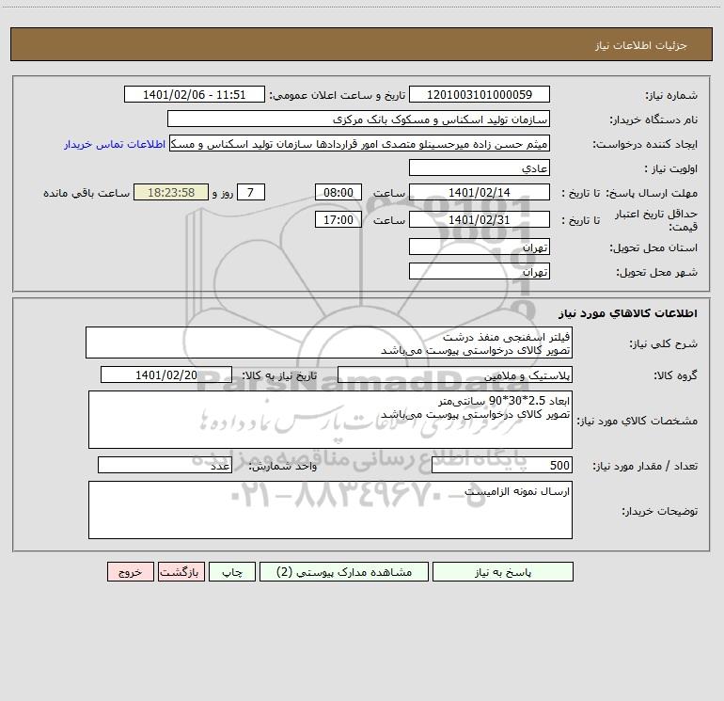Click the request creator field میثم حسن زاده
The image size is (724, 701).
[359, 144]
